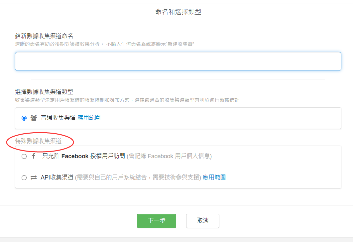Click the 命名和選擇類型 page title
The width and height of the screenshot is (353, 242).
178,12
